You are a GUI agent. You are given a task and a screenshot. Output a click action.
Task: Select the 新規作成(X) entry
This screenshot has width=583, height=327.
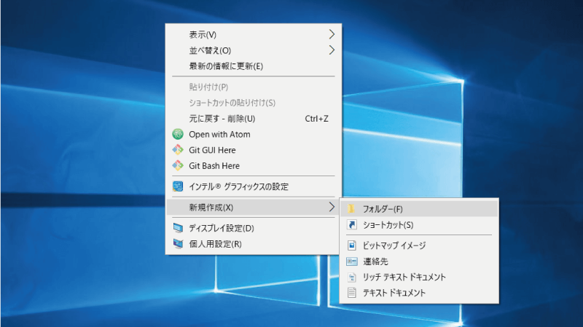coord(253,208)
